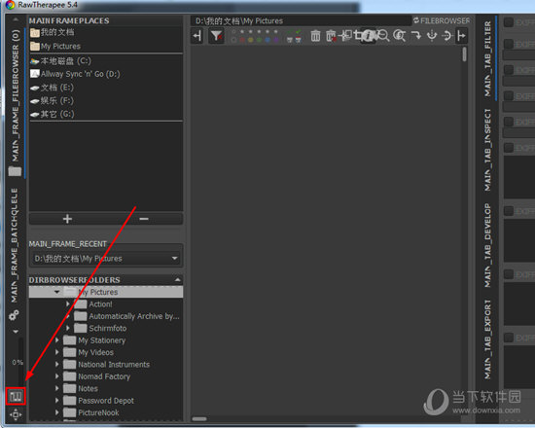Click the path field showing D:\我的文档\My Pictures
Screen dimensions: 535x428
pyautogui.click(x=302, y=20)
